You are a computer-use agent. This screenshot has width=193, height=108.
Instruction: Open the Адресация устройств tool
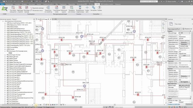tap(20, 9)
